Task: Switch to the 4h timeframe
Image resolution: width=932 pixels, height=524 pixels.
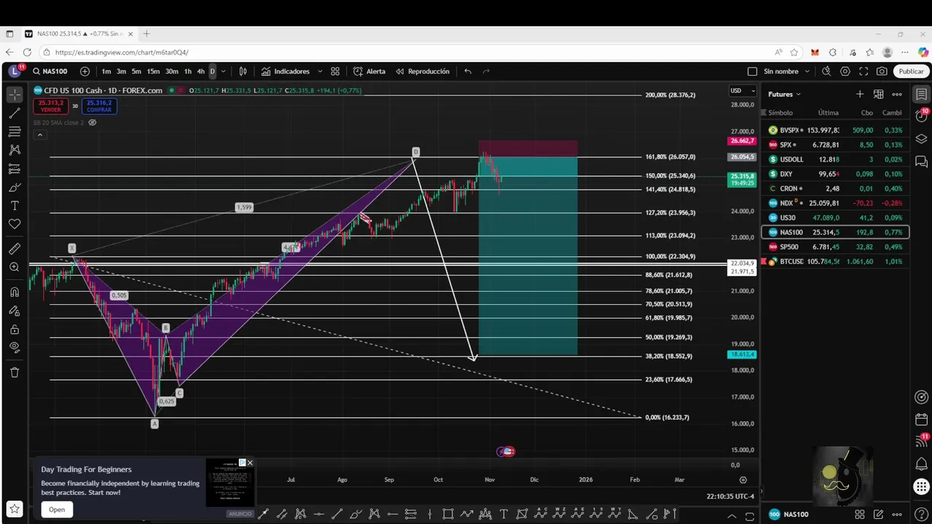Action: coord(201,71)
